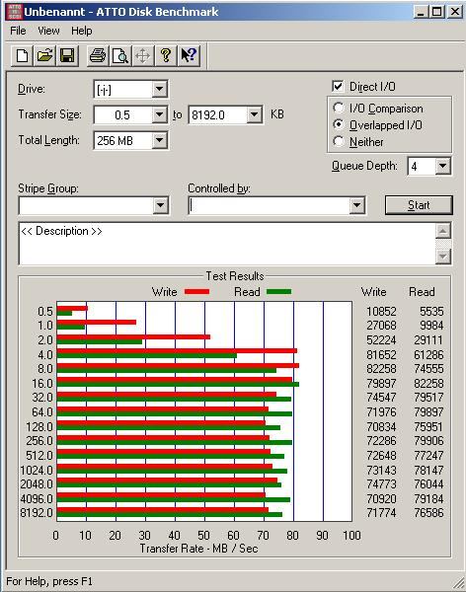Expand the Controlled by dropdown
The height and width of the screenshot is (592, 466).
click(x=356, y=205)
